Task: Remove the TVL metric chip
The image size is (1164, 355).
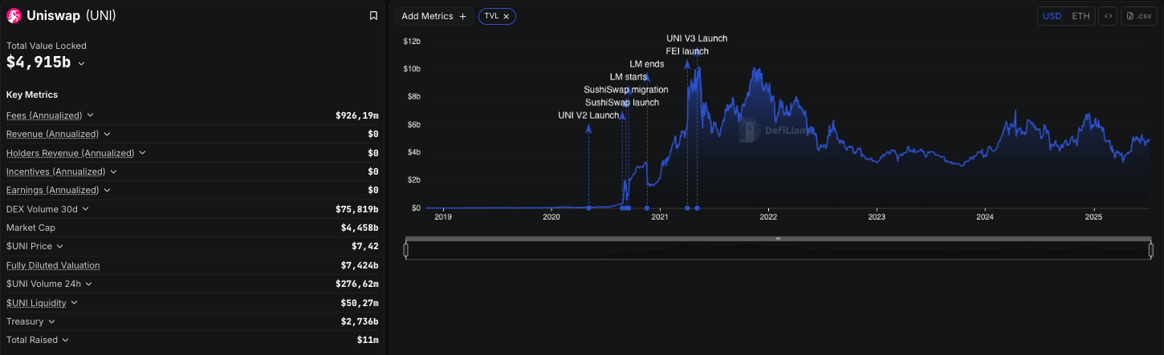Action: (507, 16)
